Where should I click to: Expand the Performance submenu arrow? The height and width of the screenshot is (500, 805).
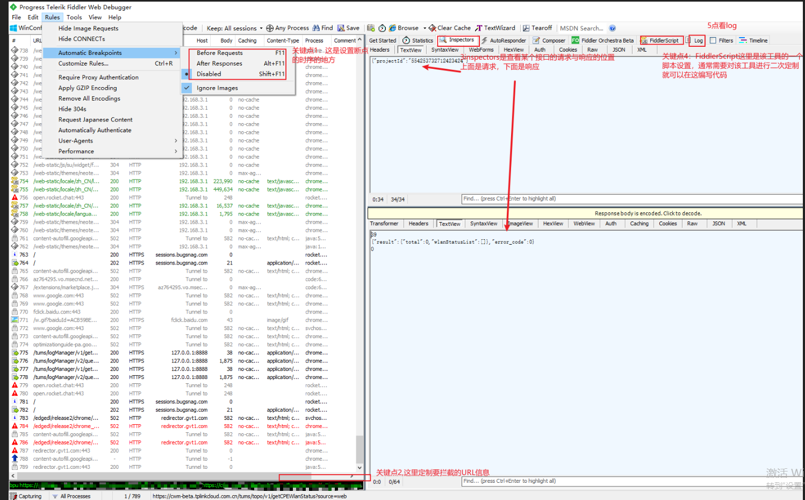coord(176,152)
